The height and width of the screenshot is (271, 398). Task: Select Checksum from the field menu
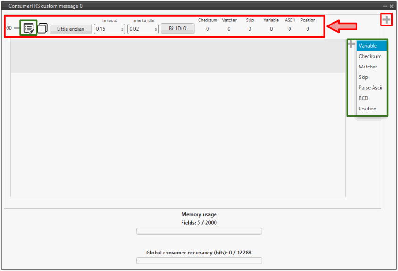[370, 56]
